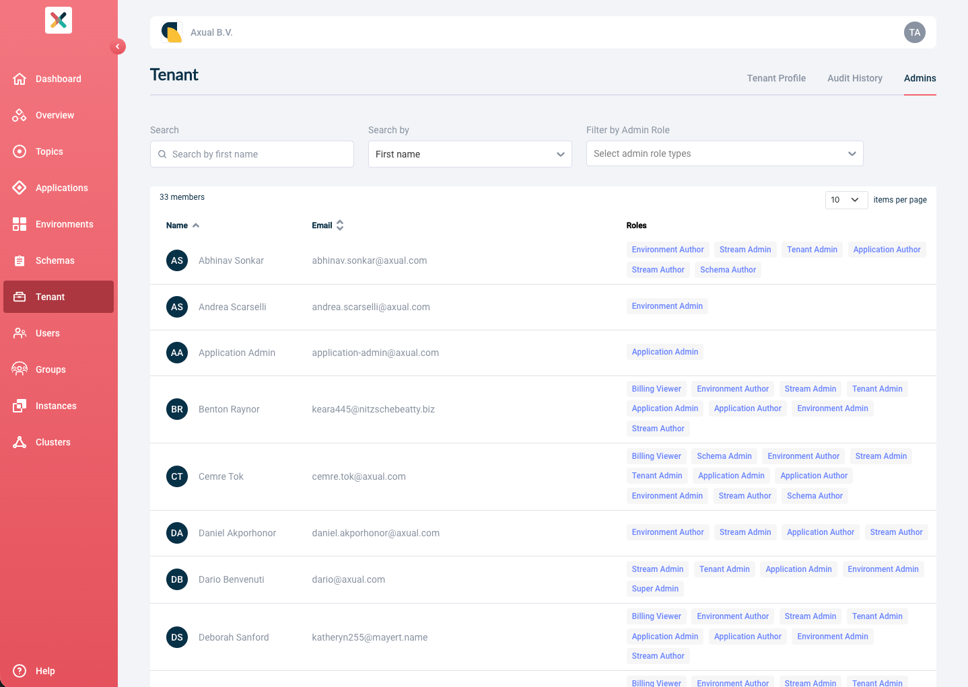Select the Topics icon in the sidebar
Viewport: 968px width, 687px height.
point(20,151)
